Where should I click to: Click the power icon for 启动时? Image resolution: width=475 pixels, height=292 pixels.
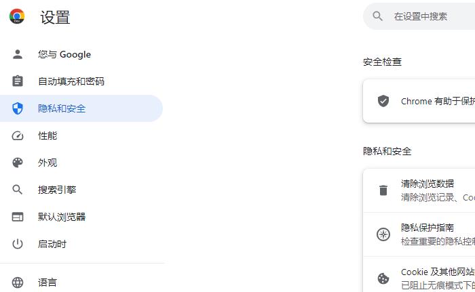pyautogui.click(x=18, y=244)
